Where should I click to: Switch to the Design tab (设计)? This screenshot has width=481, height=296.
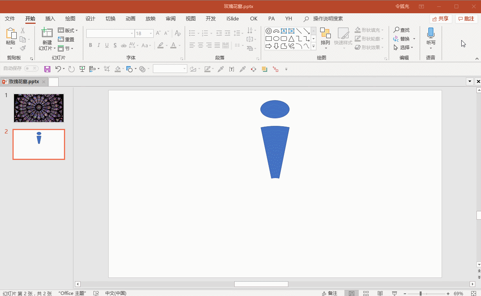[90, 19]
